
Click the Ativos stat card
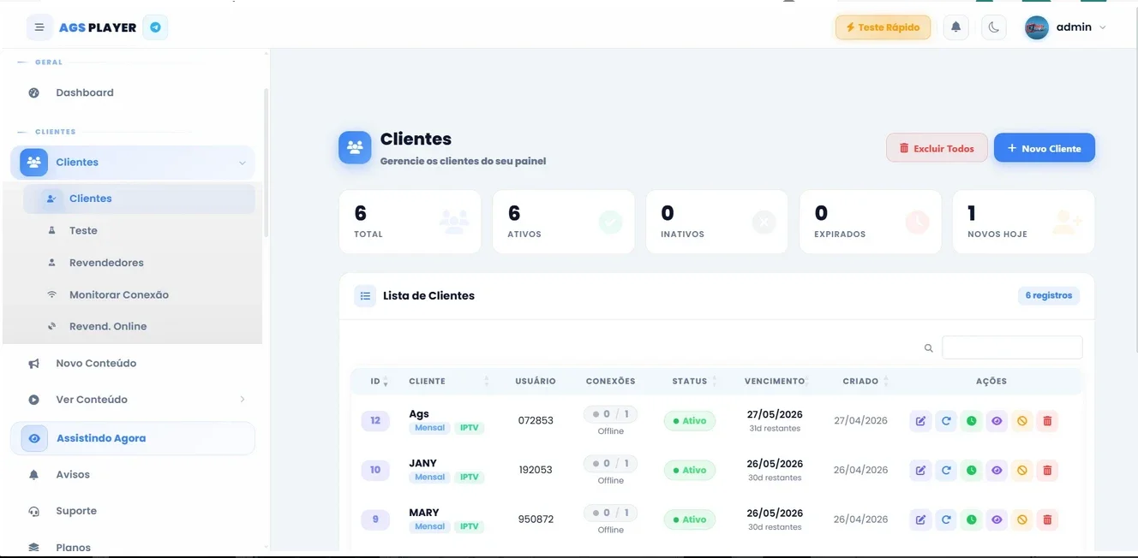click(563, 222)
